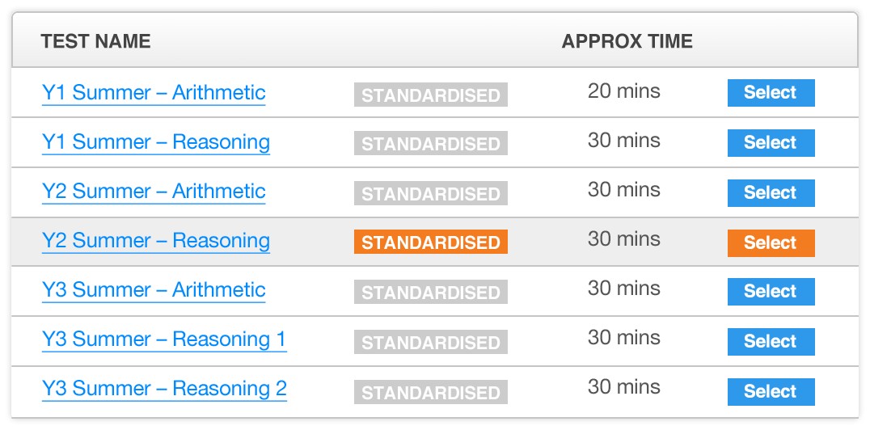Click Select for Y3 Summer – Reasoning 1
This screenshot has height=430, width=870.
pos(771,341)
